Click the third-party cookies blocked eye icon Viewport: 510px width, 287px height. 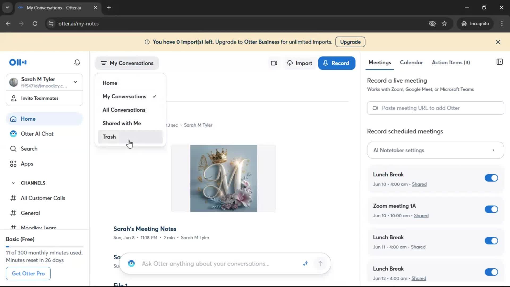432,24
